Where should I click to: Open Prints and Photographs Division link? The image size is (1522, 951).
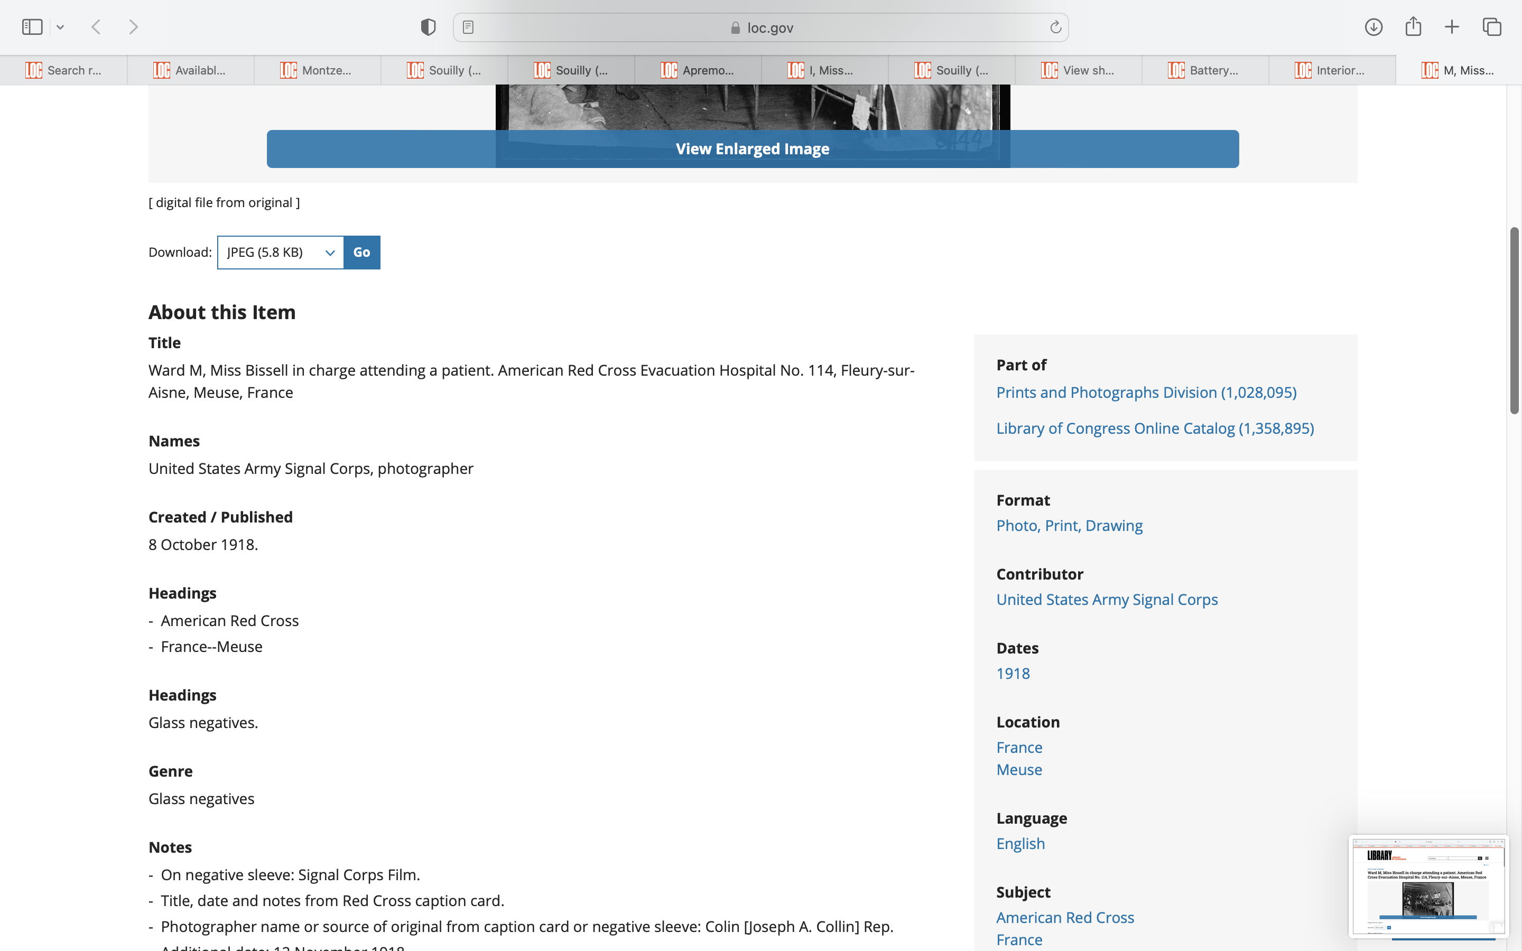1146,393
